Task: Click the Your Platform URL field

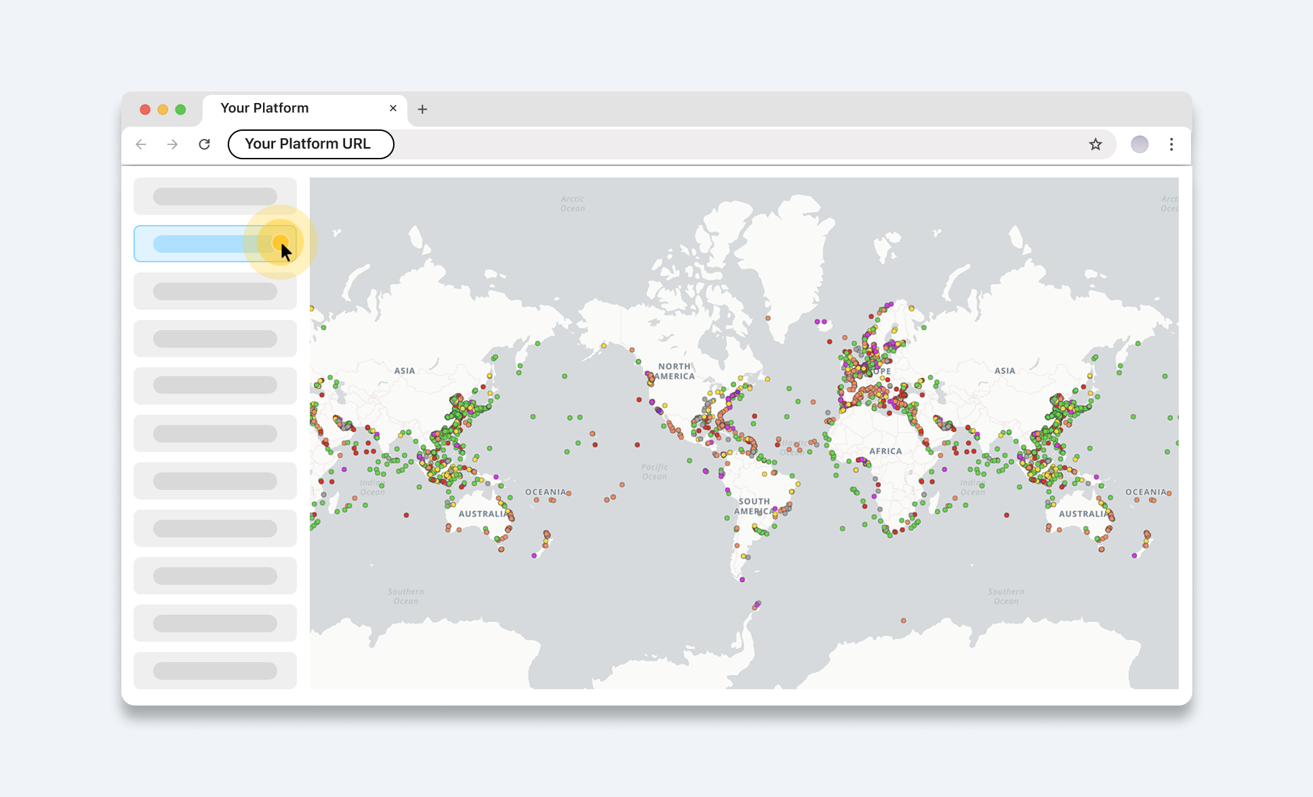Action: click(310, 144)
